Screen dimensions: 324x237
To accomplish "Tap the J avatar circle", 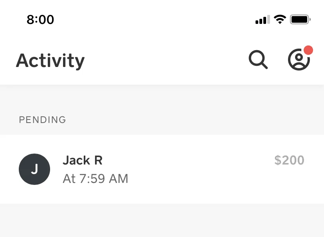I will [x=34, y=169].
